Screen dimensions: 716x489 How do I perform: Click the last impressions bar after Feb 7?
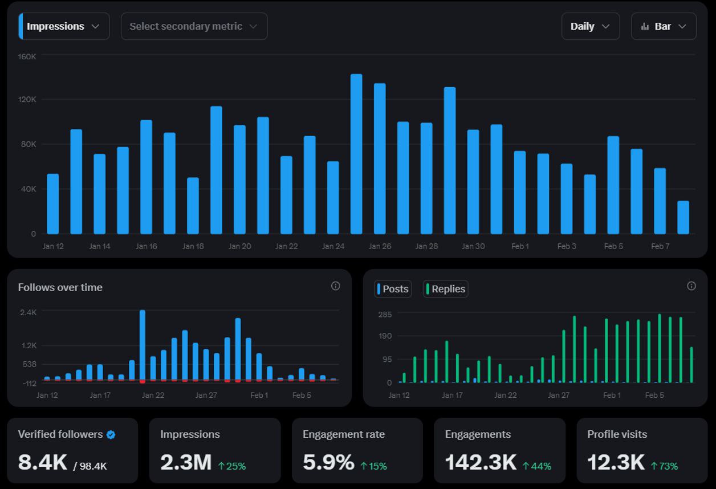(683, 218)
